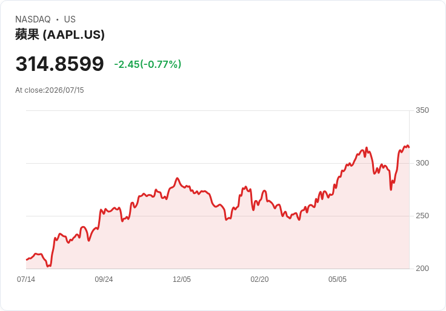
Task: Click the 12/05 date axis label
Action: coord(182,279)
